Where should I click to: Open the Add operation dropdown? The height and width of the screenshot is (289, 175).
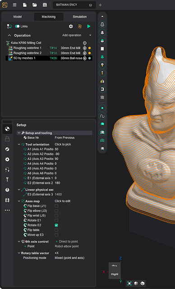[x=77, y=35]
